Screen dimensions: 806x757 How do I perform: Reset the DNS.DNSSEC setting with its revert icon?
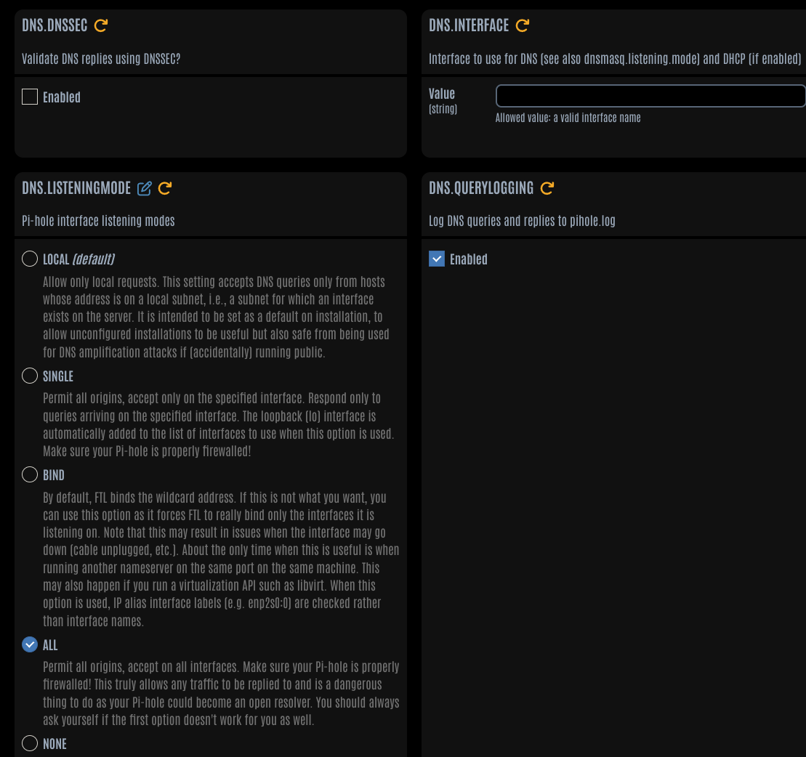click(x=101, y=25)
